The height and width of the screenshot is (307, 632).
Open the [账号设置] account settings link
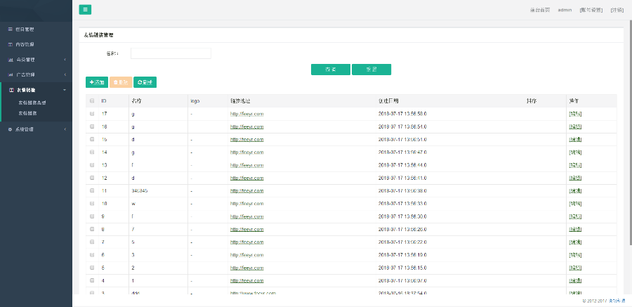coord(591,10)
